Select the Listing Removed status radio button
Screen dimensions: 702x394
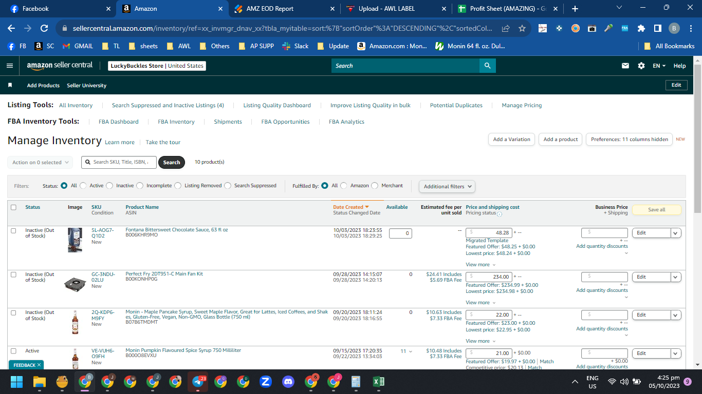tap(178, 186)
